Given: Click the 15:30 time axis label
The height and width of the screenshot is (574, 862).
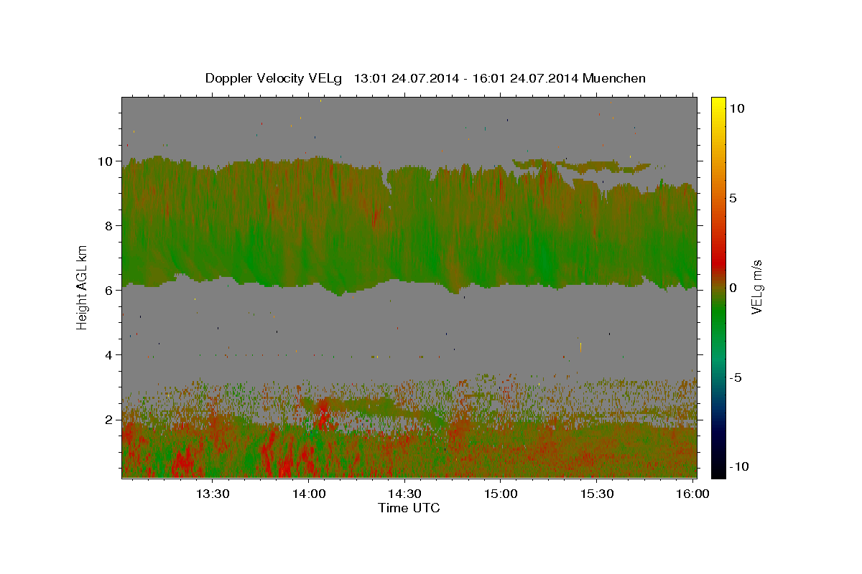Looking at the screenshot, I should click(597, 494).
